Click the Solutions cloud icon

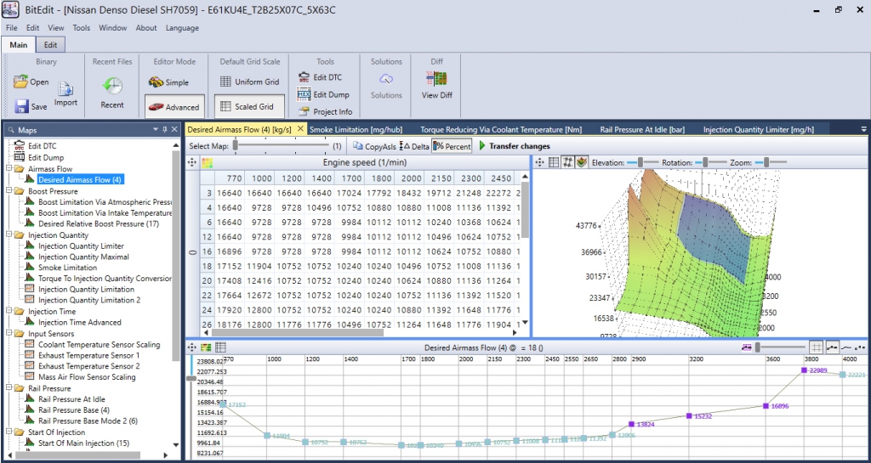[x=386, y=79]
